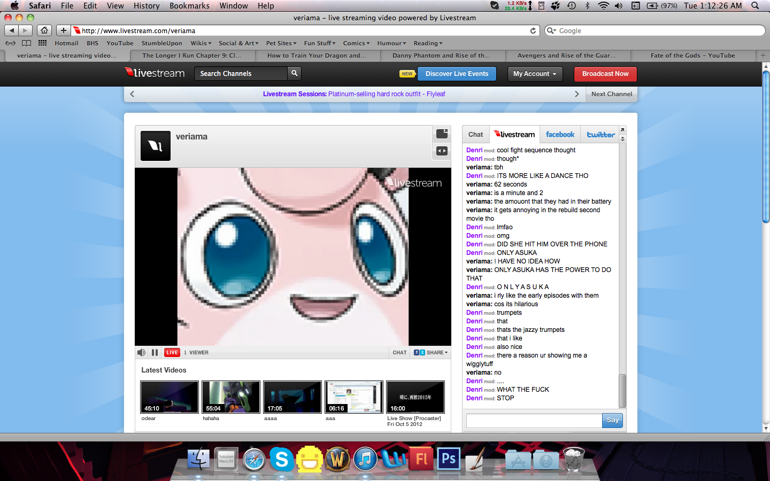Click the Search Channels text field
The width and height of the screenshot is (770, 481).
(241, 73)
